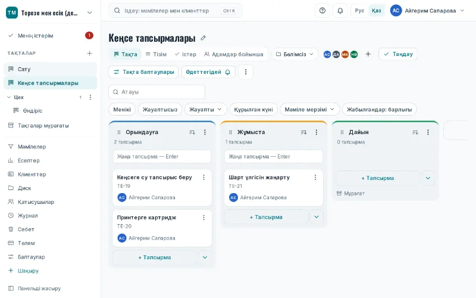Expand the chevron beside Орындауға + Тапсырма
This screenshot has width=476, height=298.
tap(205, 257)
